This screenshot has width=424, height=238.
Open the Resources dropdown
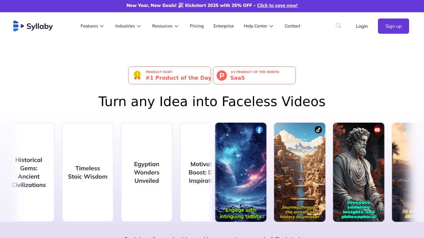click(165, 26)
